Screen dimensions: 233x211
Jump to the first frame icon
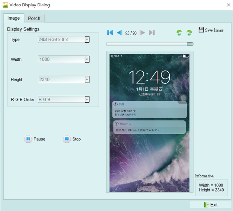(x=110, y=32)
